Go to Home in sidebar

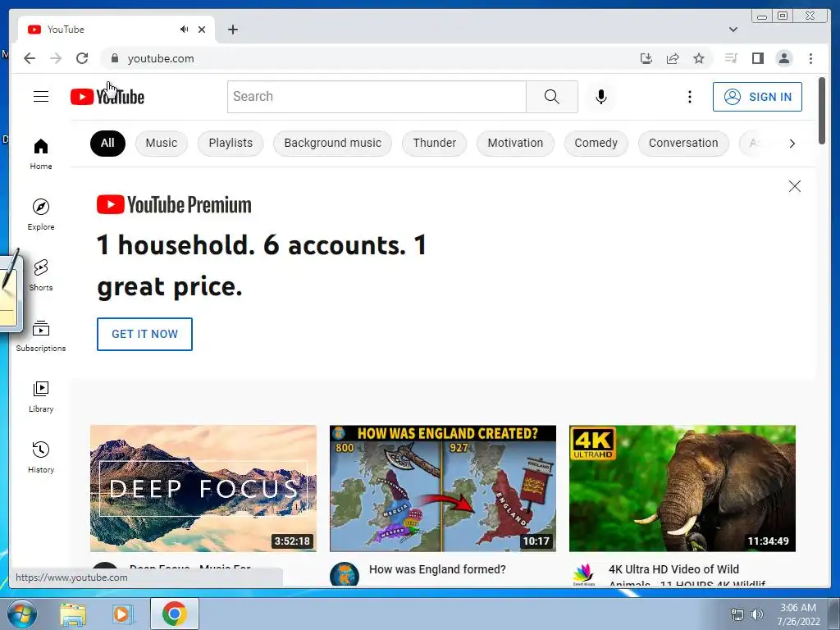click(41, 154)
